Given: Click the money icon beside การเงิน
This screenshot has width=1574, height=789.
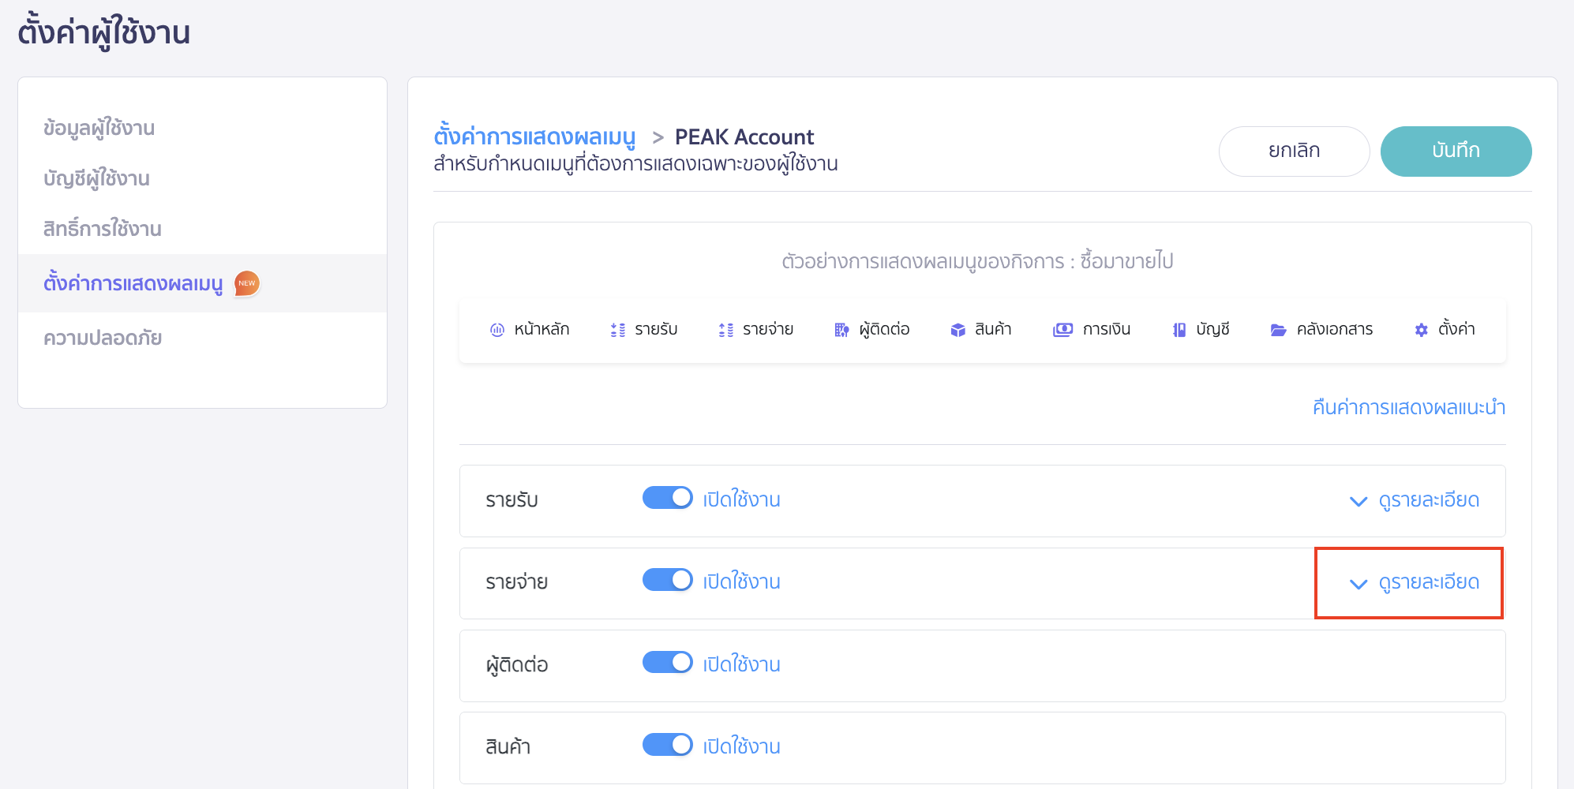Looking at the screenshot, I should pos(1062,330).
